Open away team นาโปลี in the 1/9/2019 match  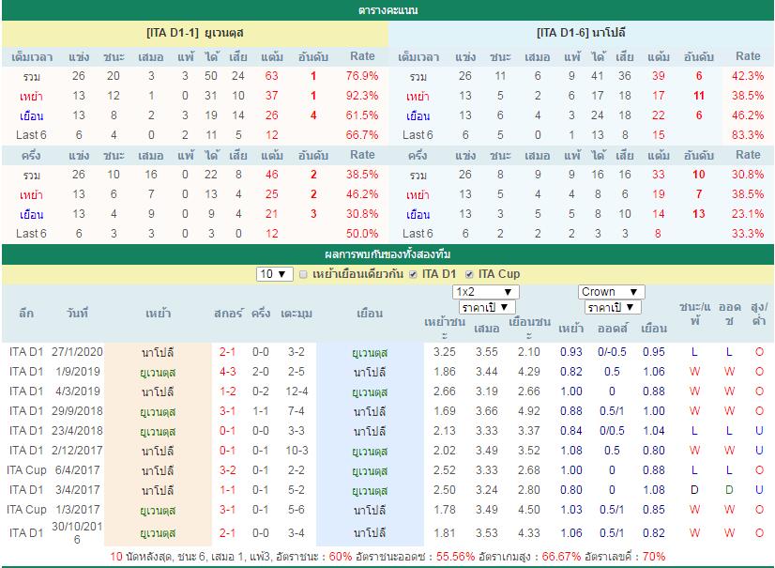(x=370, y=372)
